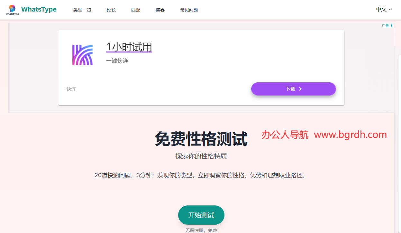The width and height of the screenshot is (401, 233).
Task: Click the purple striped app icon in the ad
Action: [x=82, y=54]
